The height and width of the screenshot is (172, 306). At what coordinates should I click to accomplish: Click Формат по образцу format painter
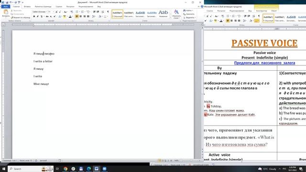[21, 18]
